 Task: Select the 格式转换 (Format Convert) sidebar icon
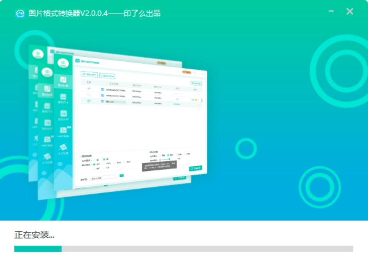coord(63,80)
